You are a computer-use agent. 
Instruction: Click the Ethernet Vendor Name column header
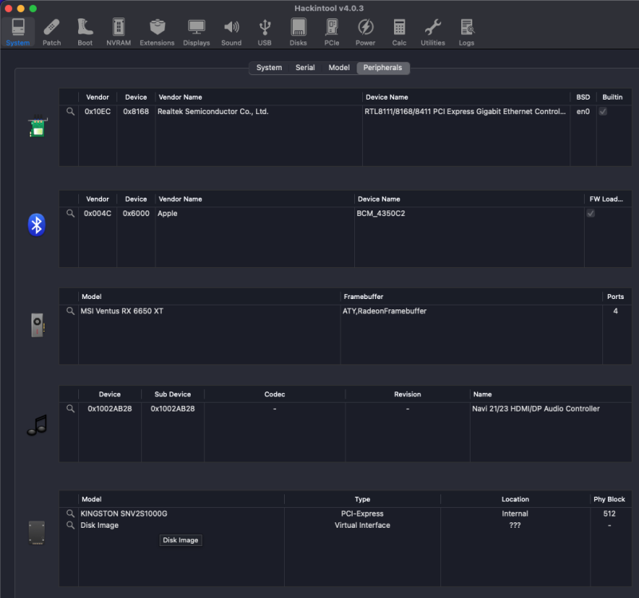(x=258, y=97)
